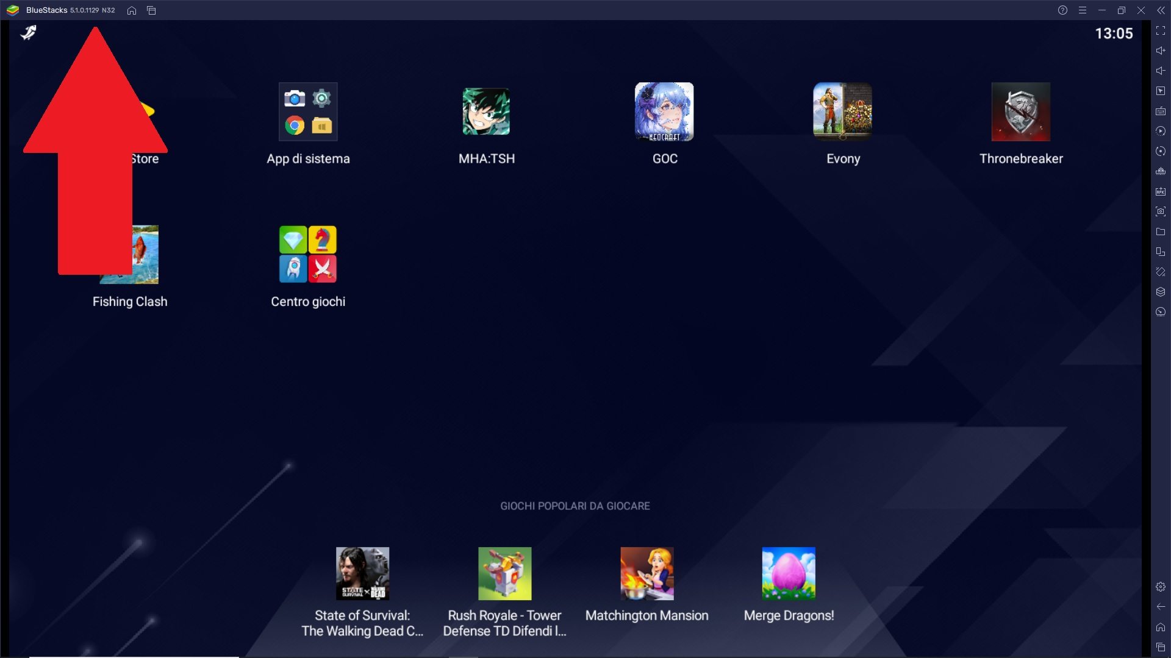The width and height of the screenshot is (1171, 658).
Task: Open the multi-instance windows icon in title bar
Action: (x=151, y=10)
